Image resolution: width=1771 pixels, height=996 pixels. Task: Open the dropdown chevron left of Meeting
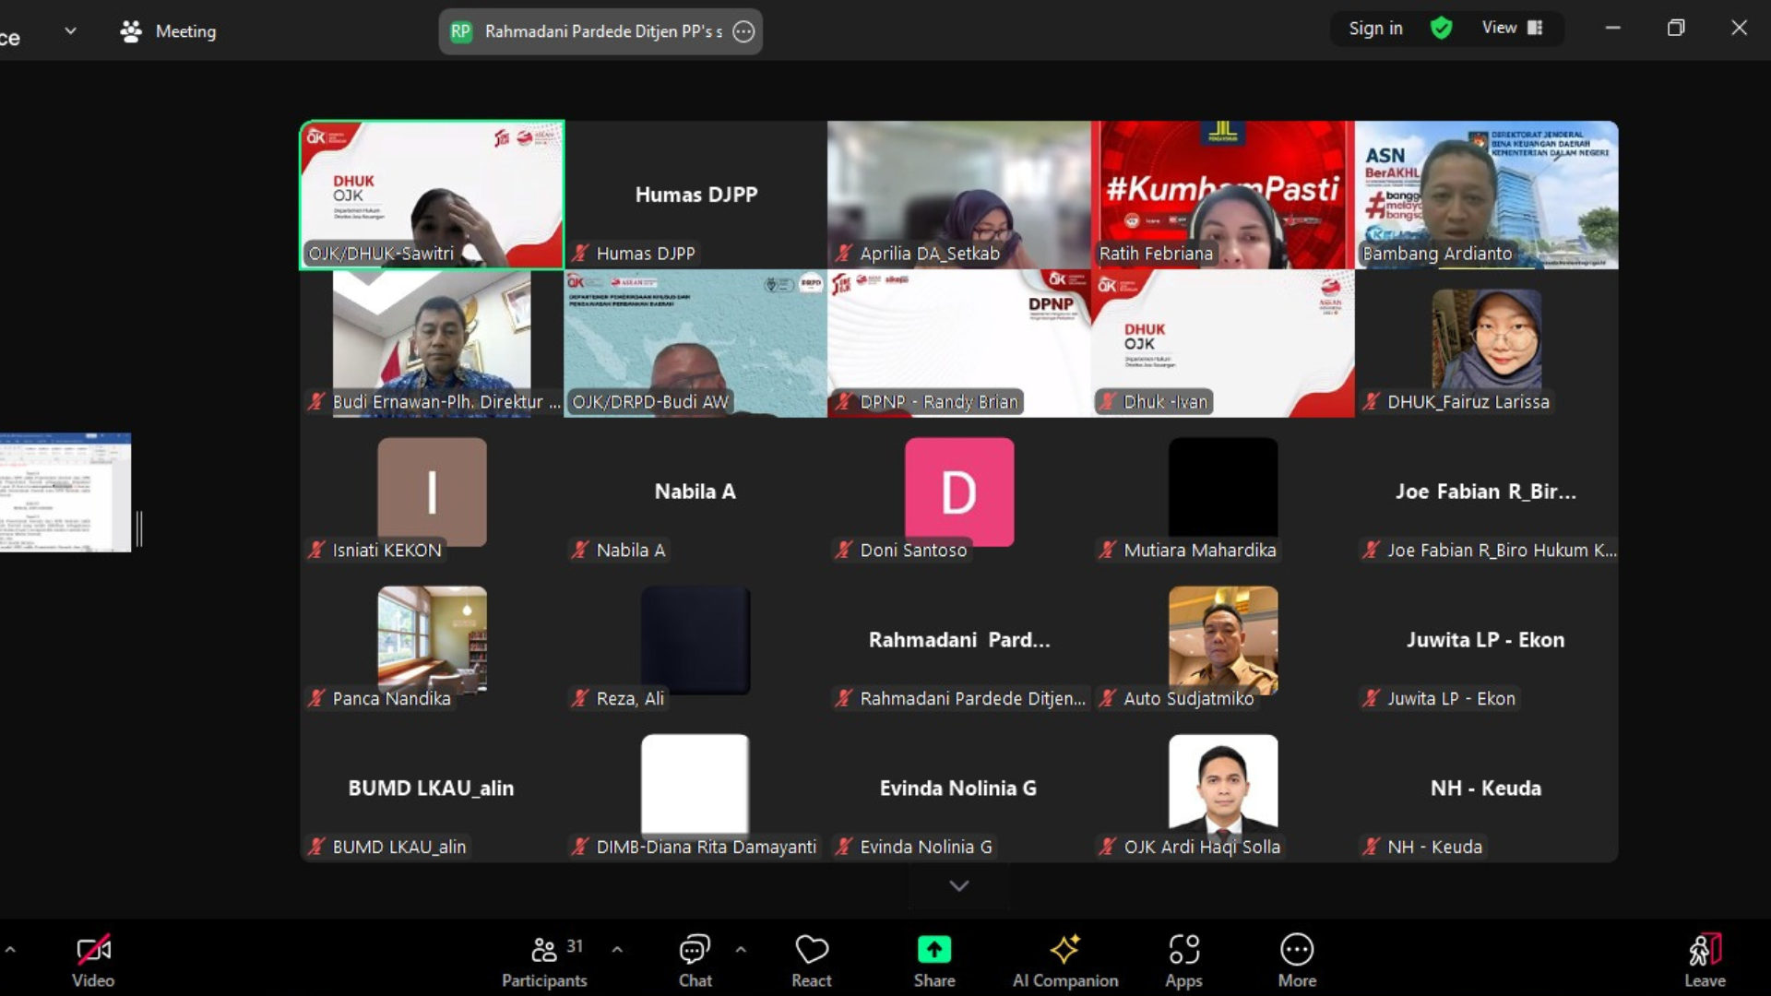coord(70,30)
